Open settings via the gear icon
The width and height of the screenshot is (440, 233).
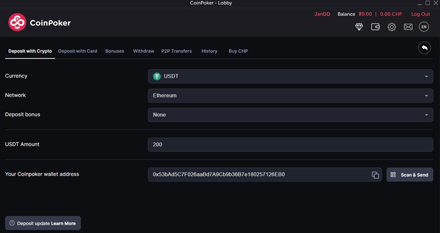point(392,27)
